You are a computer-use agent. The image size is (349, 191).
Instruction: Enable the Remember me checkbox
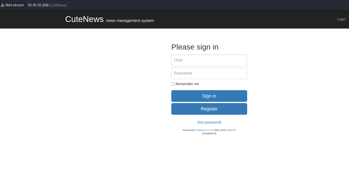(x=173, y=84)
